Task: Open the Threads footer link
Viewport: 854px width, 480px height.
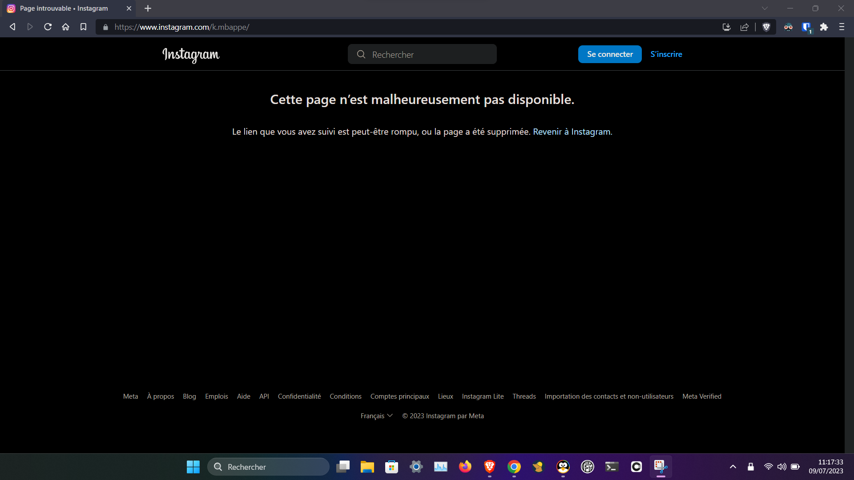Action: pyautogui.click(x=524, y=396)
